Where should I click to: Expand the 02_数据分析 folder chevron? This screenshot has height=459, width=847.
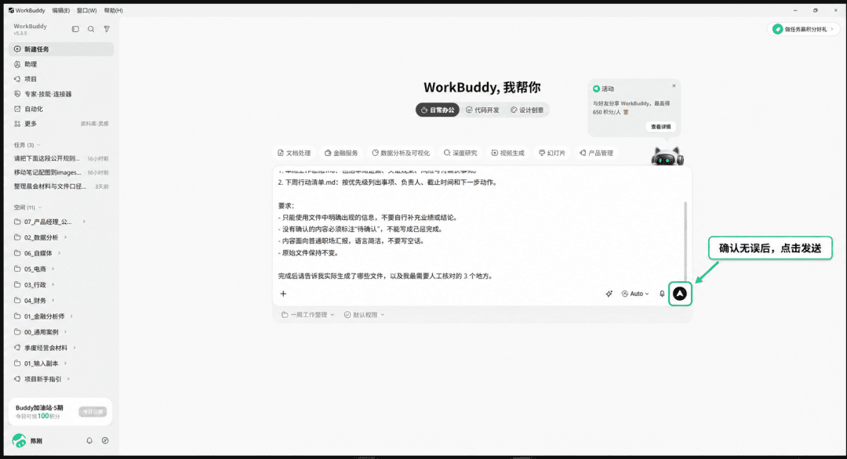[x=65, y=237]
